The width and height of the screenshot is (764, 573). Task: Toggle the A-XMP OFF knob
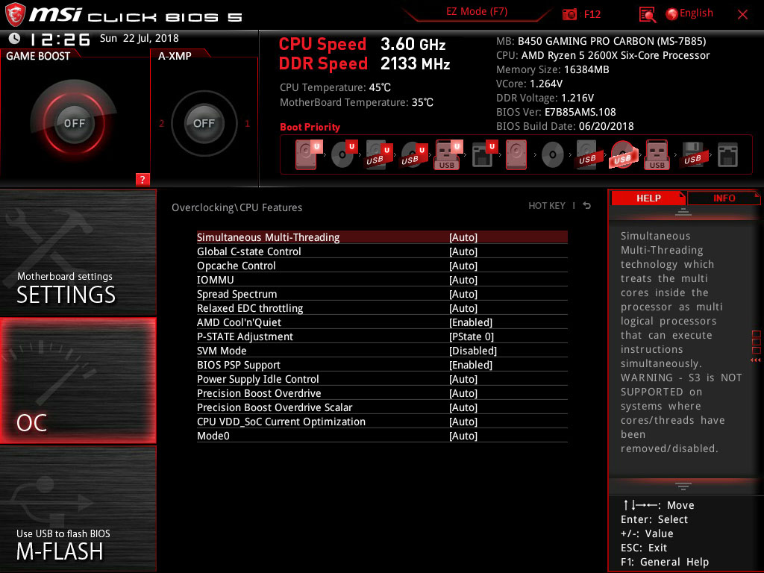pyautogui.click(x=204, y=123)
